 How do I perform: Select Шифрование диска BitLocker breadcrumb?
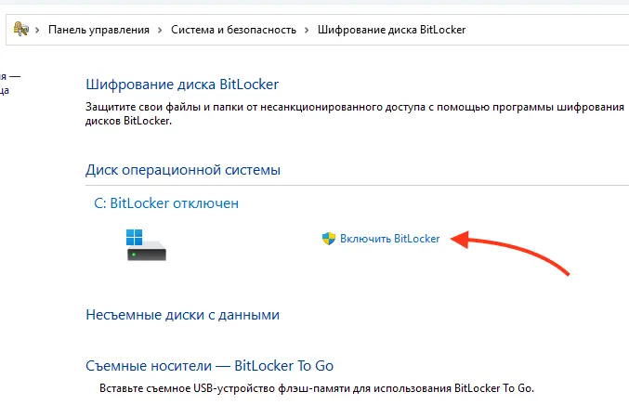[391, 30]
